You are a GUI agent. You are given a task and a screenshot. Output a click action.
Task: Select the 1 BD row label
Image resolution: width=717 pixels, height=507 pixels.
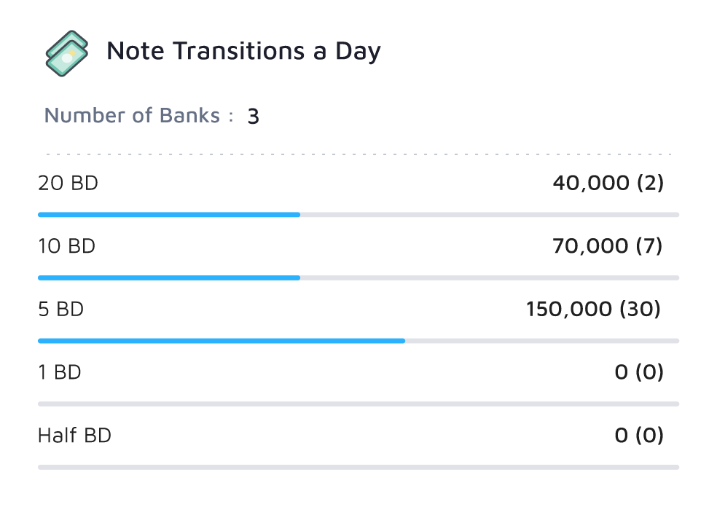tap(61, 372)
